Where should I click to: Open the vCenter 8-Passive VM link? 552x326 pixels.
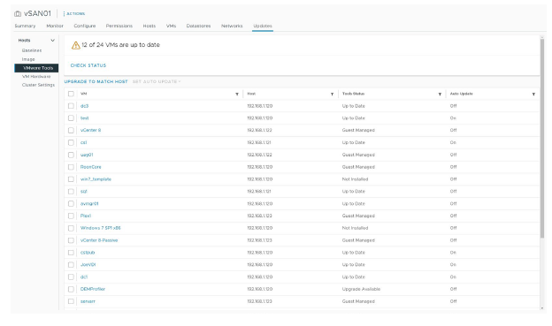point(99,240)
